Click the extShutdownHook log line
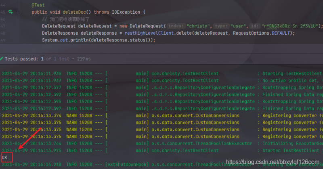The image size is (323, 169). [162, 165]
